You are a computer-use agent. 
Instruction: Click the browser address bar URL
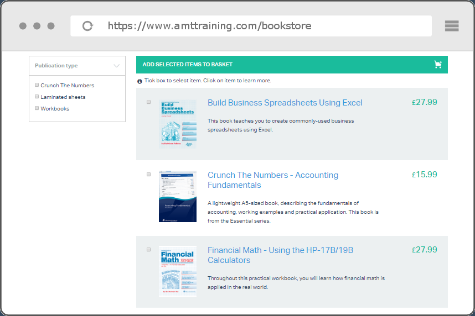pyautogui.click(x=209, y=26)
